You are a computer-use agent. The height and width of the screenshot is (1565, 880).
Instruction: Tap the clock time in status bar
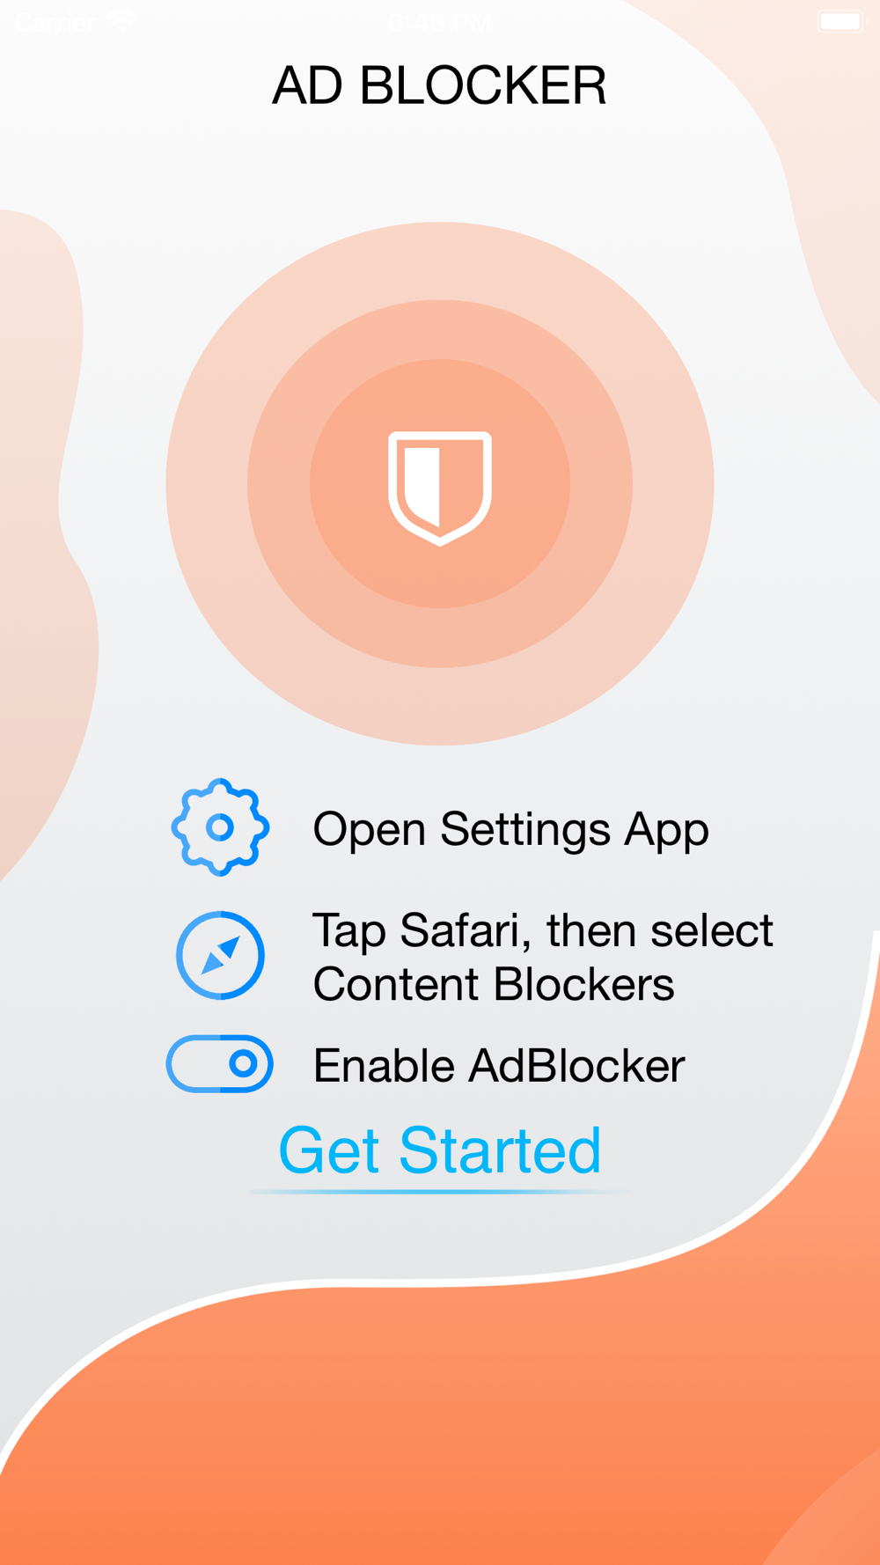tap(440, 22)
